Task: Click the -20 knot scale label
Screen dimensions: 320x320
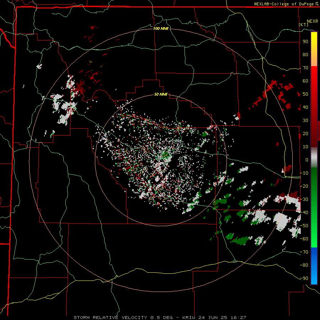Action: click(x=304, y=186)
